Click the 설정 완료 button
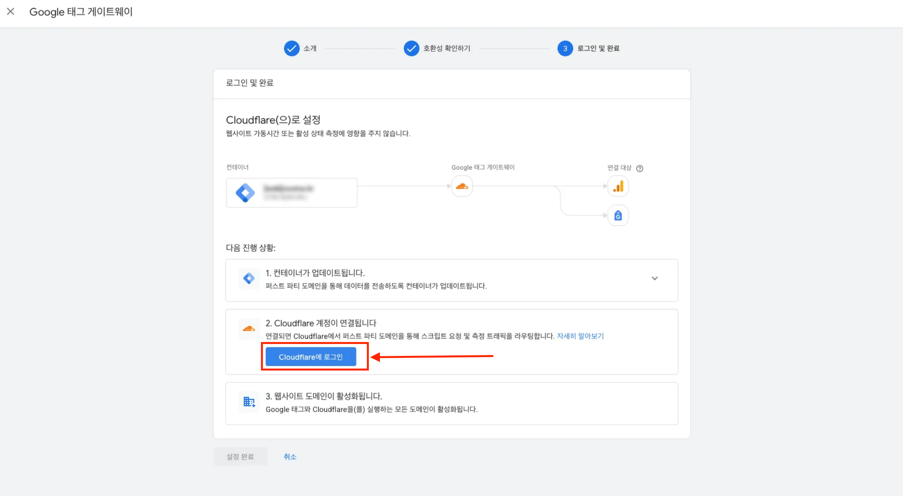 240,456
